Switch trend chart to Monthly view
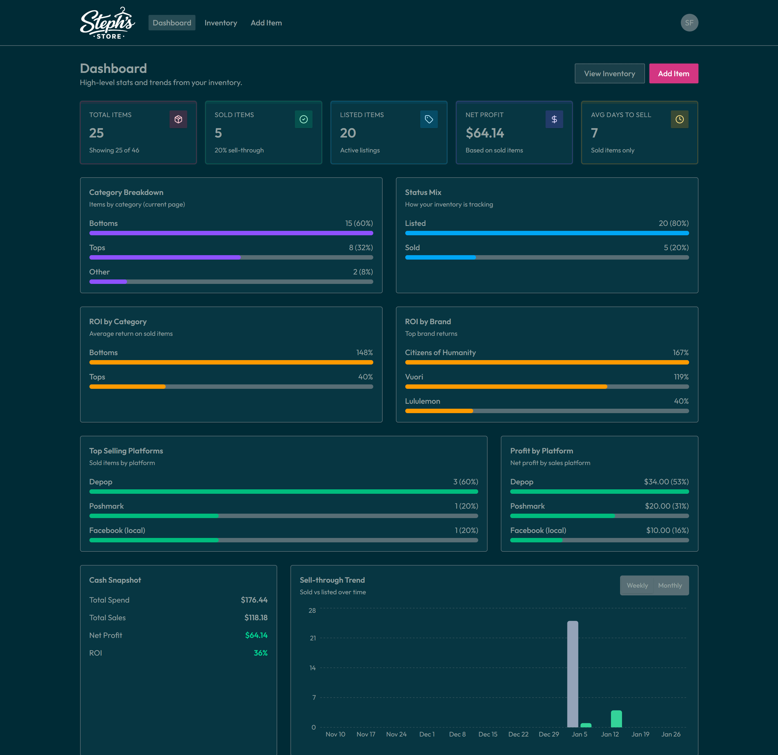The width and height of the screenshot is (778, 755). pos(669,585)
